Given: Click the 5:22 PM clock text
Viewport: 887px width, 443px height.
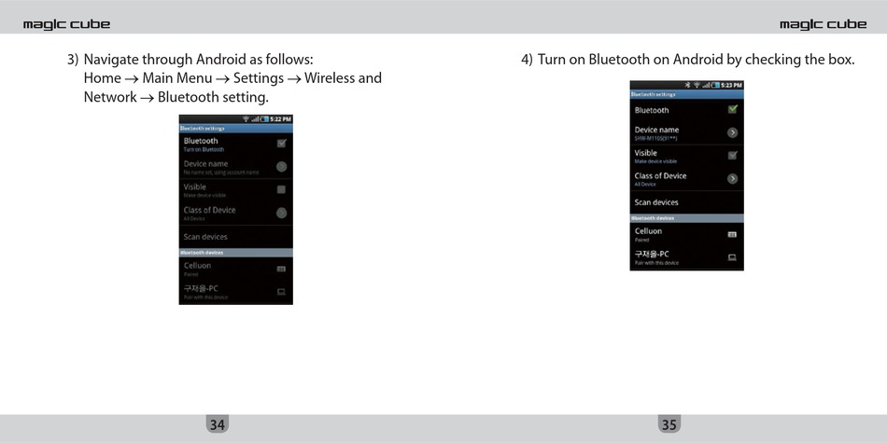Looking at the screenshot, I should pos(281,119).
